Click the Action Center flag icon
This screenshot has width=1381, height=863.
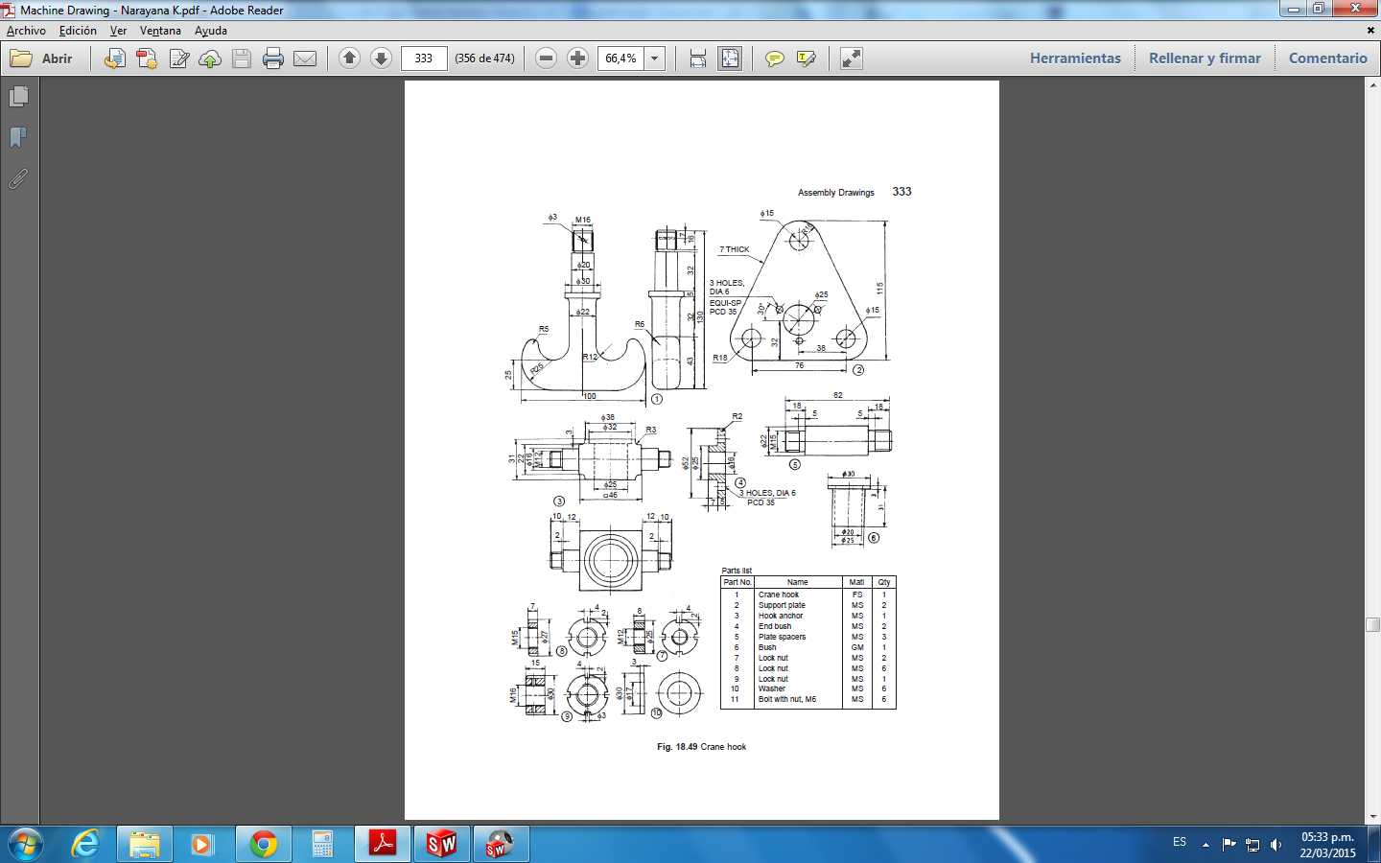click(1229, 845)
